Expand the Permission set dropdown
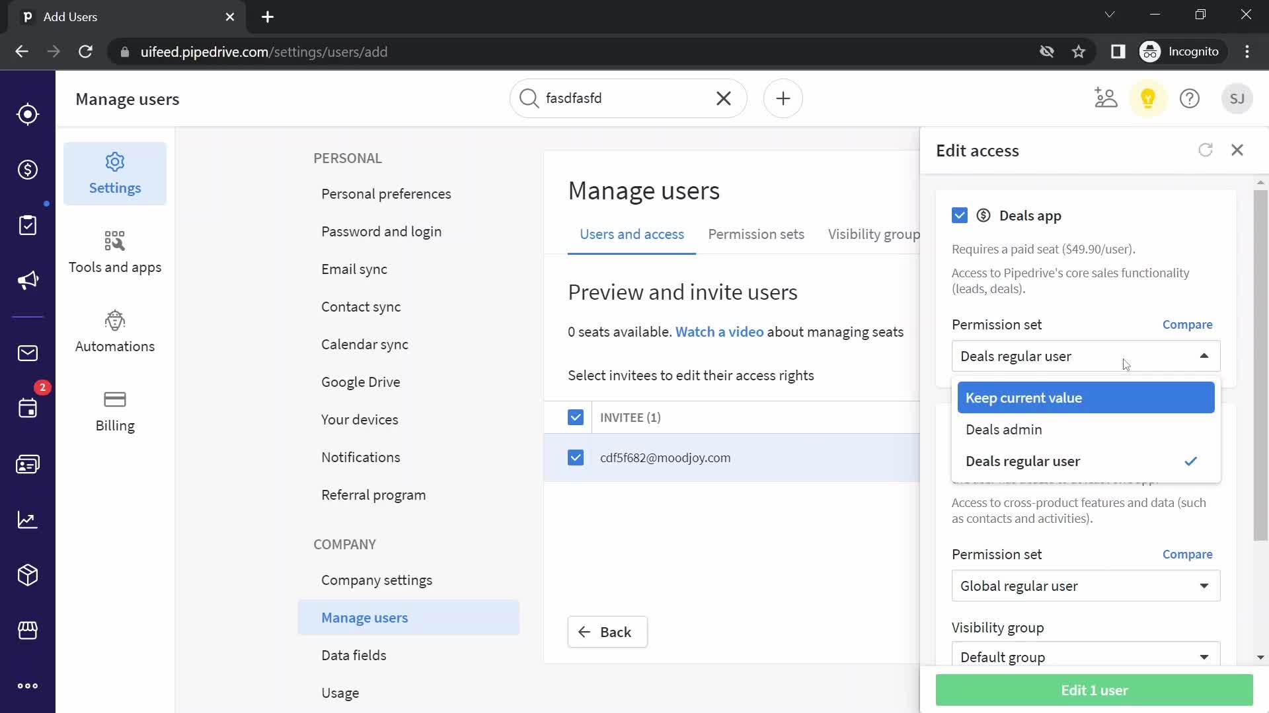 point(1085,355)
